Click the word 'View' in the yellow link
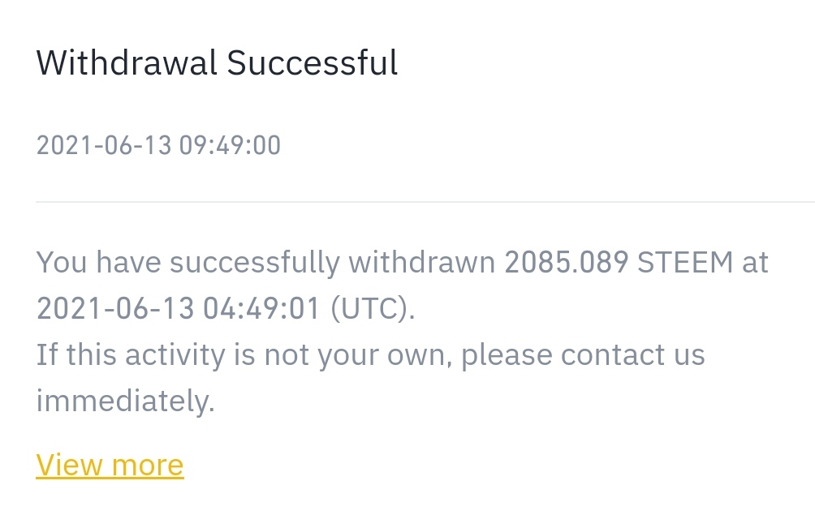Image resolution: width=815 pixels, height=515 pixels. tap(69, 465)
